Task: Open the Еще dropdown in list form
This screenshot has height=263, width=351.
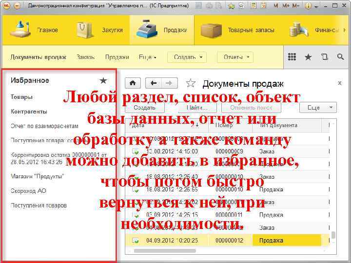Action: click(x=318, y=108)
